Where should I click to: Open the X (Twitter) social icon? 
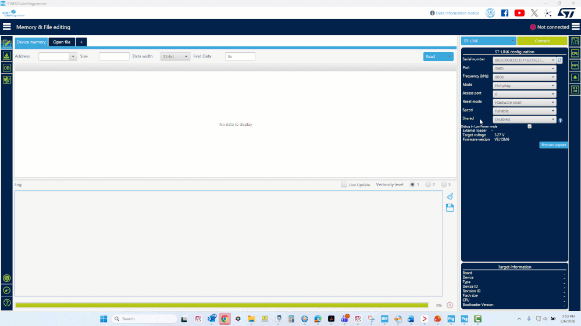tap(534, 13)
